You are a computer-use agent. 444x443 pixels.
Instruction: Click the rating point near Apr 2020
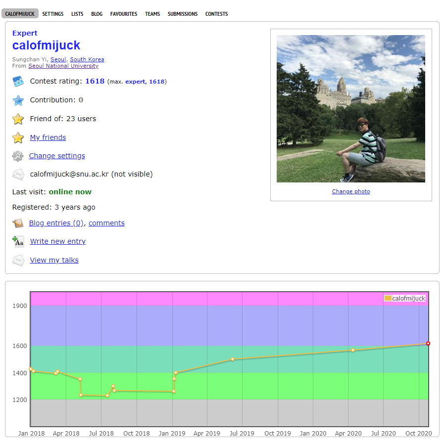tap(353, 350)
